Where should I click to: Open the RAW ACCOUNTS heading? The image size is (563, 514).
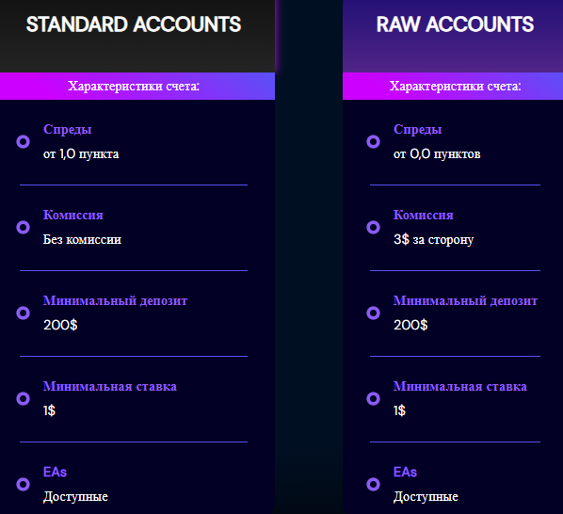pyautogui.click(x=455, y=24)
